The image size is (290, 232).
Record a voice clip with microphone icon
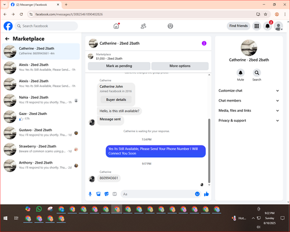tap(90, 194)
